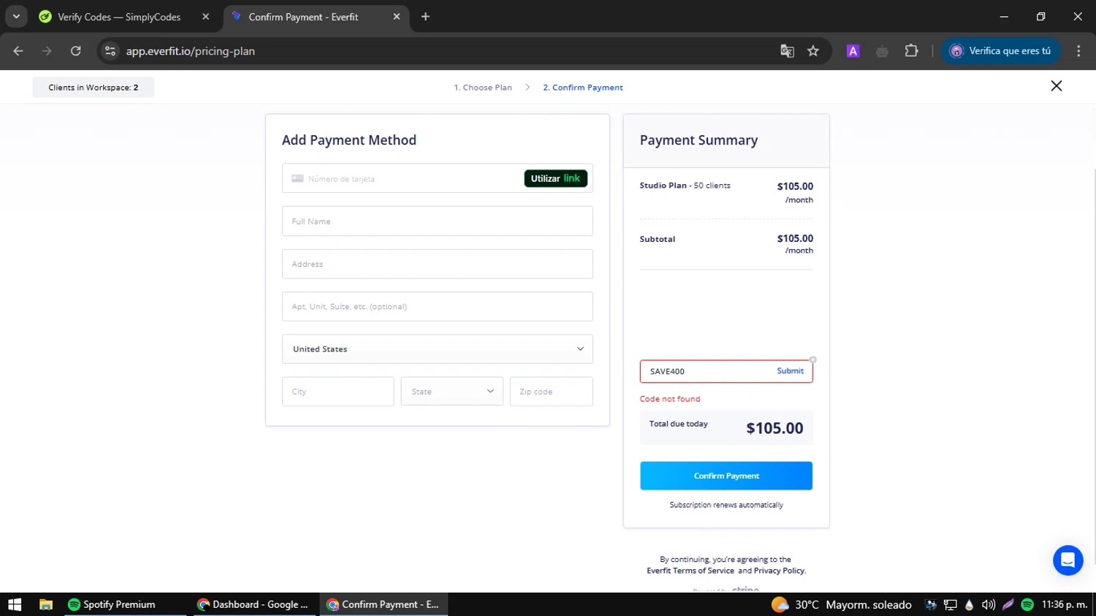
Task: Submit the promo code
Action: (790, 371)
